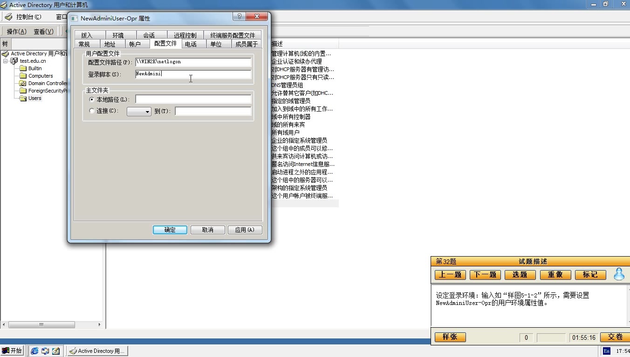Select the Users folder in tree
Screen dimensions: 630x357
[x=34, y=98]
